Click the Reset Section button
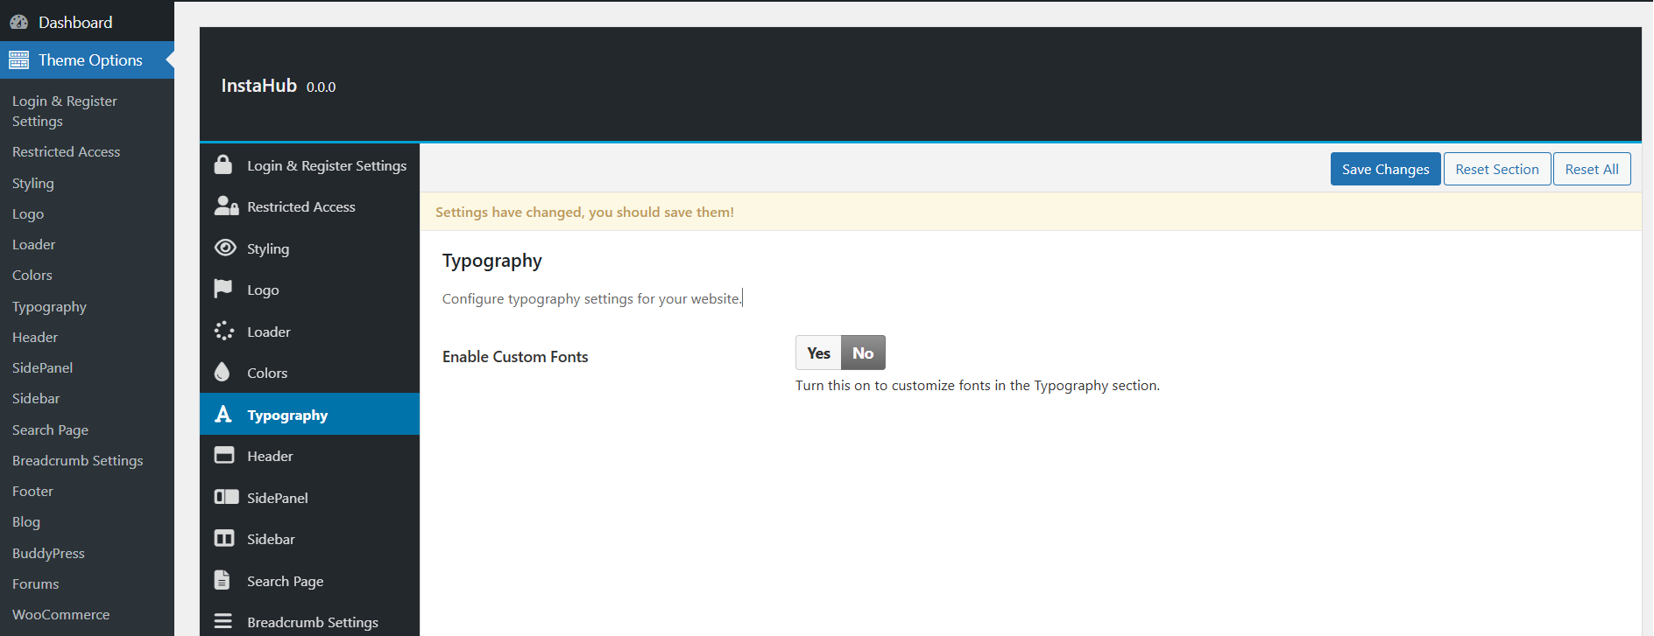 1496,170
